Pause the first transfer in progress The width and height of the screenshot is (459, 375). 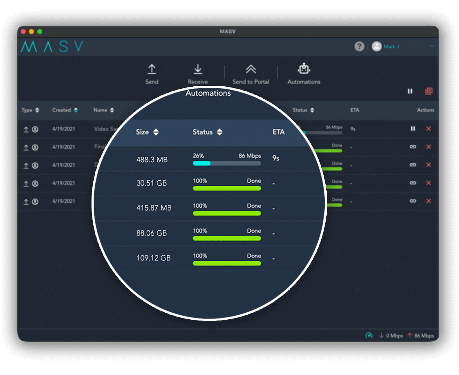coord(413,129)
